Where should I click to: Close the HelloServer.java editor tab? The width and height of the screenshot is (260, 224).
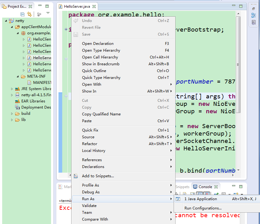[94, 6]
